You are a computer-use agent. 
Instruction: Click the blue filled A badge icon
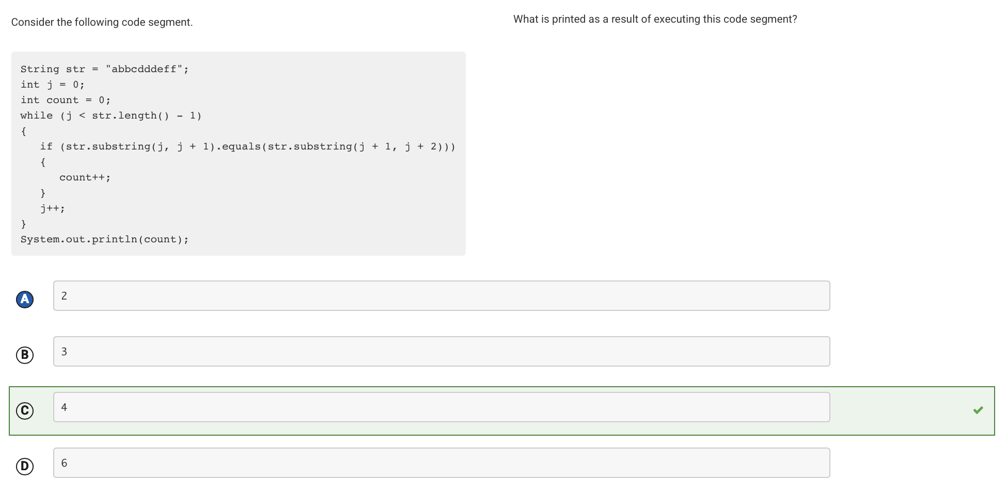24,299
